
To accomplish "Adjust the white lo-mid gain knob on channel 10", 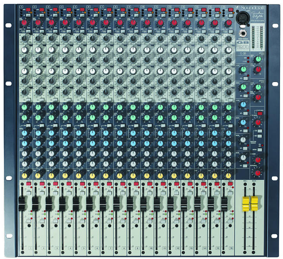I will 147,71.
